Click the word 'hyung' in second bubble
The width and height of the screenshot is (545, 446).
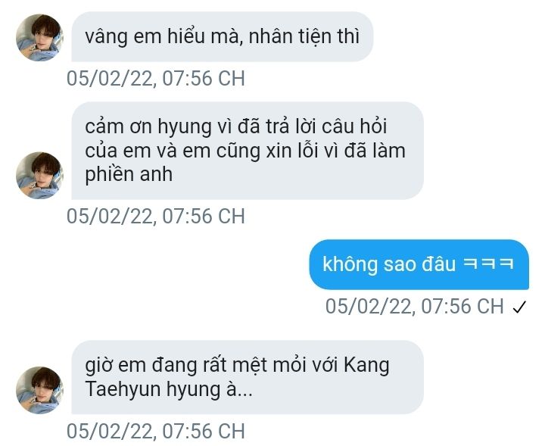click(x=185, y=127)
